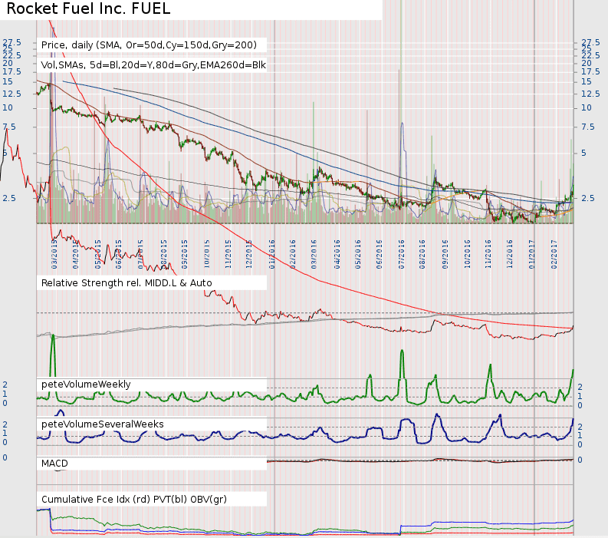Screen dimensions: 608x538
Task: Select the 17.5 value on the right price axis
Action: pyautogui.click(x=590, y=71)
